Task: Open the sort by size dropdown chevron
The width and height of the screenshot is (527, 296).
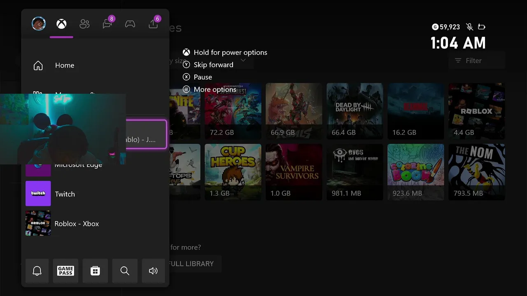Action: click(243, 60)
